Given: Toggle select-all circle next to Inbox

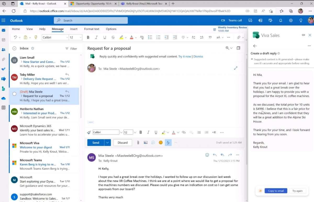Looking at the screenshot, I should pyautogui.click(x=14, y=48).
